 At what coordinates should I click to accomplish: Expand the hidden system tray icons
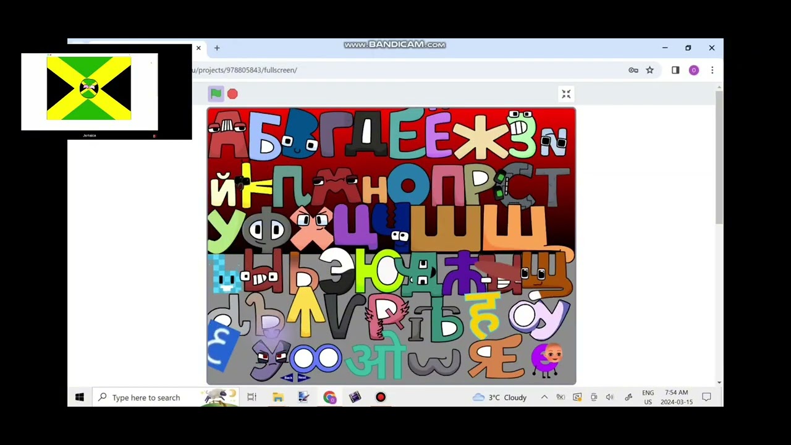tap(544, 397)
